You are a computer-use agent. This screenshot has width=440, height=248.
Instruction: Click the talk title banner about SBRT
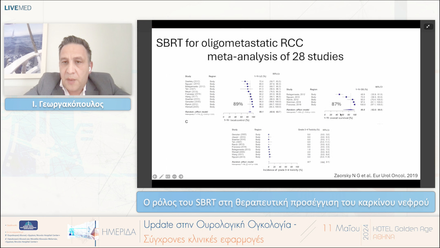tap(286, 202)
